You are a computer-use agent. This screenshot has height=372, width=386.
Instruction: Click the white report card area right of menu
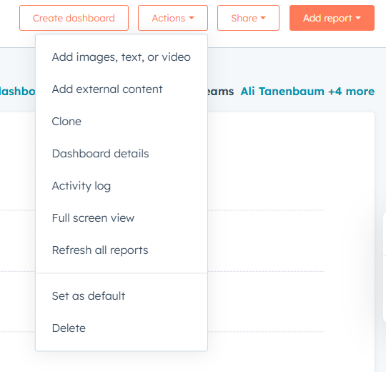point(290,160)
